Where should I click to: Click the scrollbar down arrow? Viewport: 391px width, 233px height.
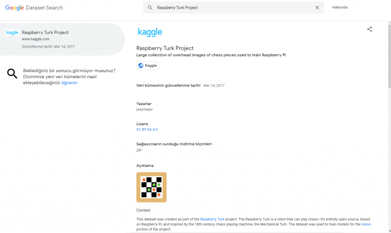[389, 231]
